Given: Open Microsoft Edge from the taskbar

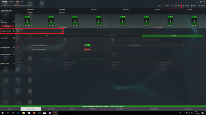Looking at the screenshot, I should (18, 113).
